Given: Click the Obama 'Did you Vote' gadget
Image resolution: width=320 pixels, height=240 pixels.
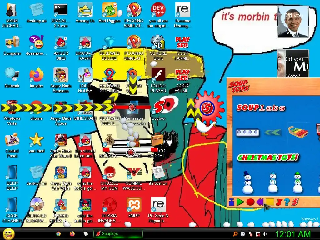Looking at the screenshot, I should [293, 22].
